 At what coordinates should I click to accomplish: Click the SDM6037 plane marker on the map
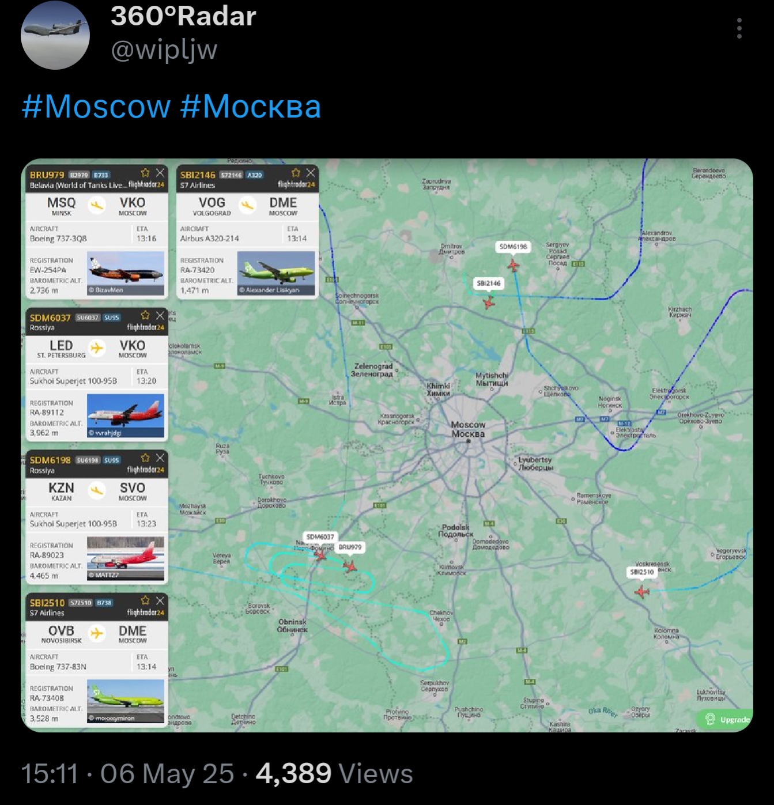pos(320,555)
